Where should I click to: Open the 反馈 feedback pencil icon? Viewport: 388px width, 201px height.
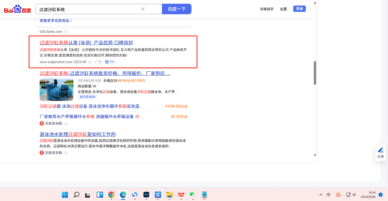pyautogui.click(x=380, y=150)
